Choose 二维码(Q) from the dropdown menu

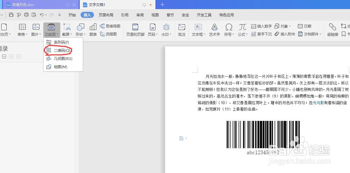tap(63, 51)
